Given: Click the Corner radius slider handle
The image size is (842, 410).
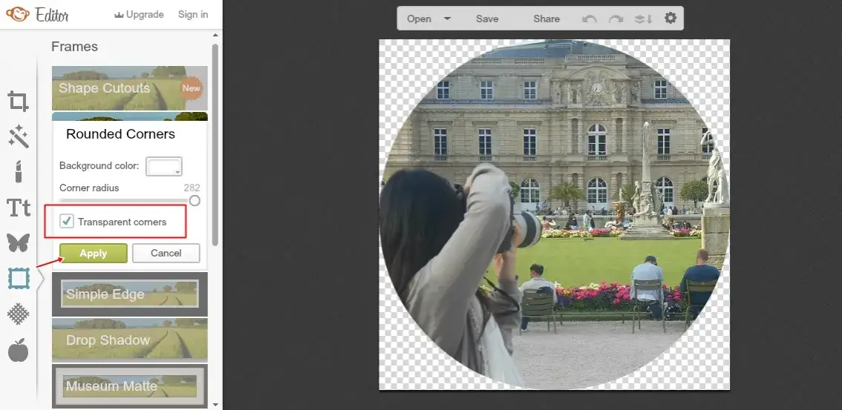Looking at the screenshot, I should [x=195, y=201].
